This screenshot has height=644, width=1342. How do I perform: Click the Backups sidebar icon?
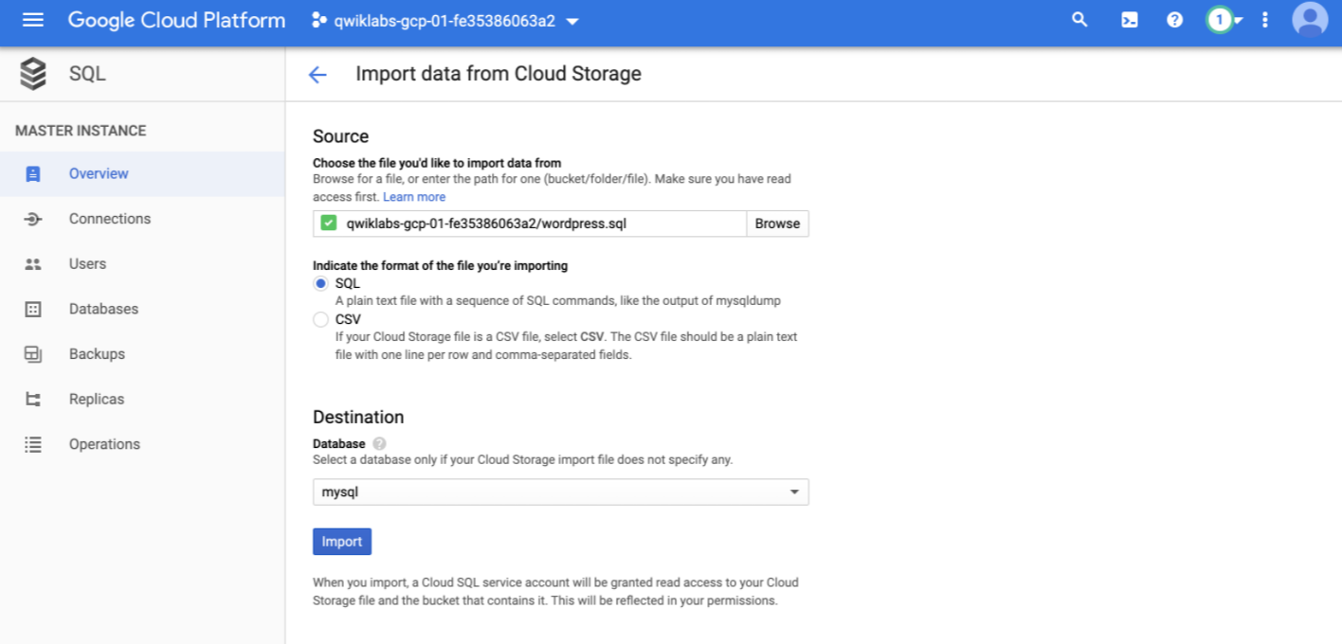point(33,354)
